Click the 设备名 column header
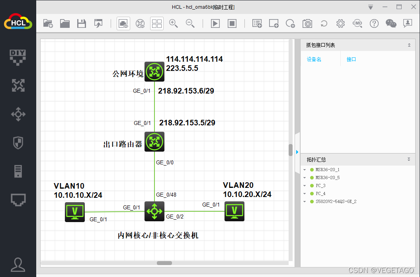420x277 pixels. (x=314, y=59)
